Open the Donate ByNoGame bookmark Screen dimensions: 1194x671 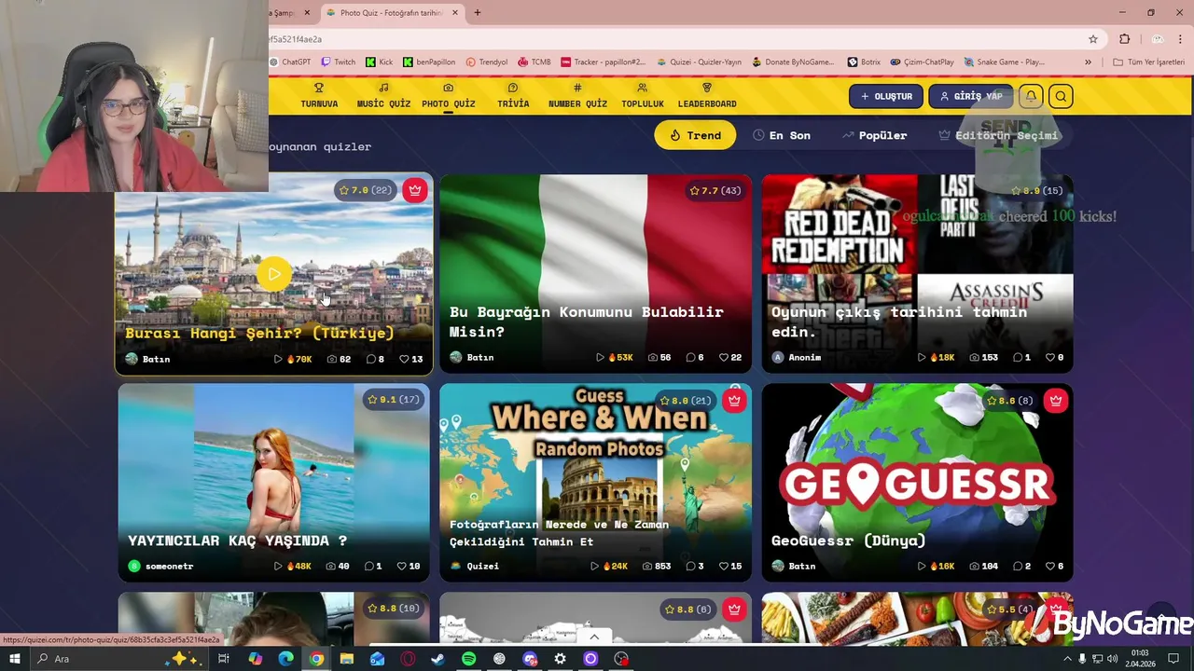click(793, 62)
